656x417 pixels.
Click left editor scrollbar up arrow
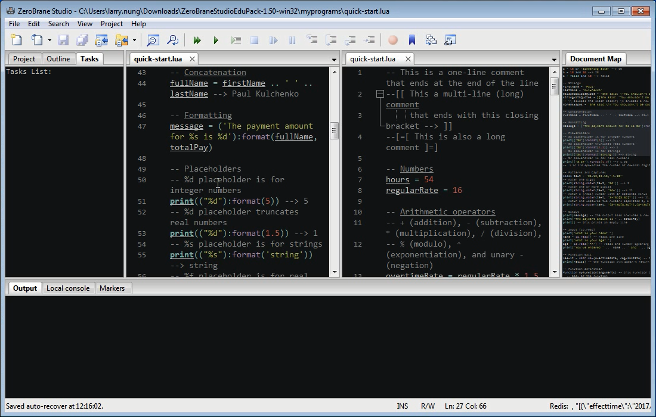click(x=335, y=72)
